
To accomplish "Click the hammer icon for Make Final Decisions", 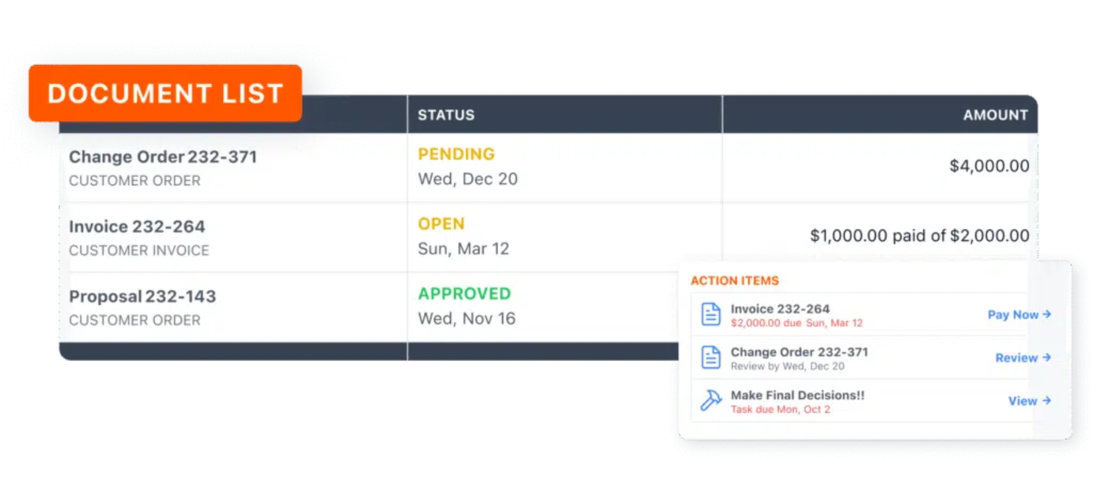I will tap(710, 400).
